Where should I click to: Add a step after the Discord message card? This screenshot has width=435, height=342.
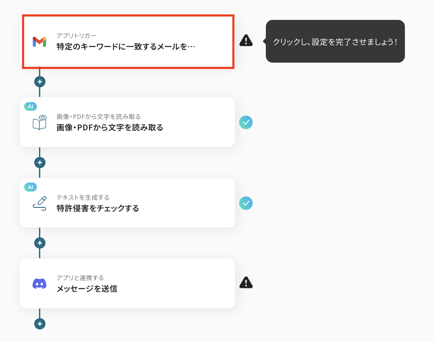click(40, 324)
